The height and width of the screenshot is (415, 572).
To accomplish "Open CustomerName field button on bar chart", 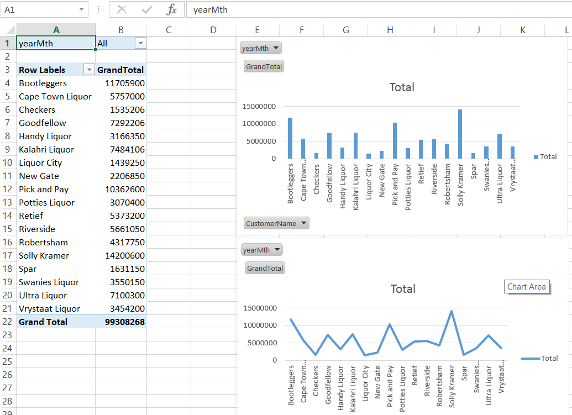I will coord(276,223).
